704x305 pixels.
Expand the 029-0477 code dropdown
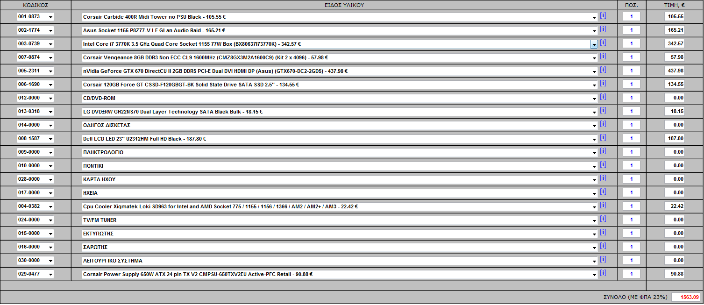pos(36,274)
